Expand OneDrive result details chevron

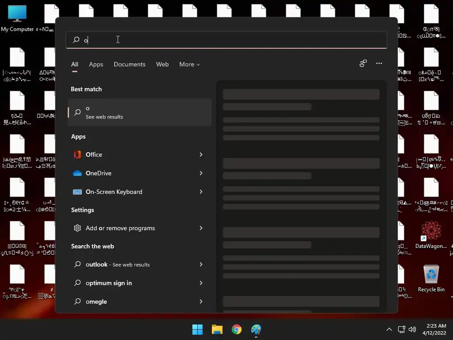[201, 173]
